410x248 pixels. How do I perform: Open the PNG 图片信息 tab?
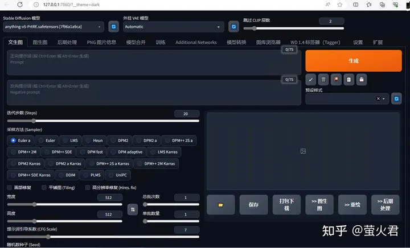[x=101, y=42]
